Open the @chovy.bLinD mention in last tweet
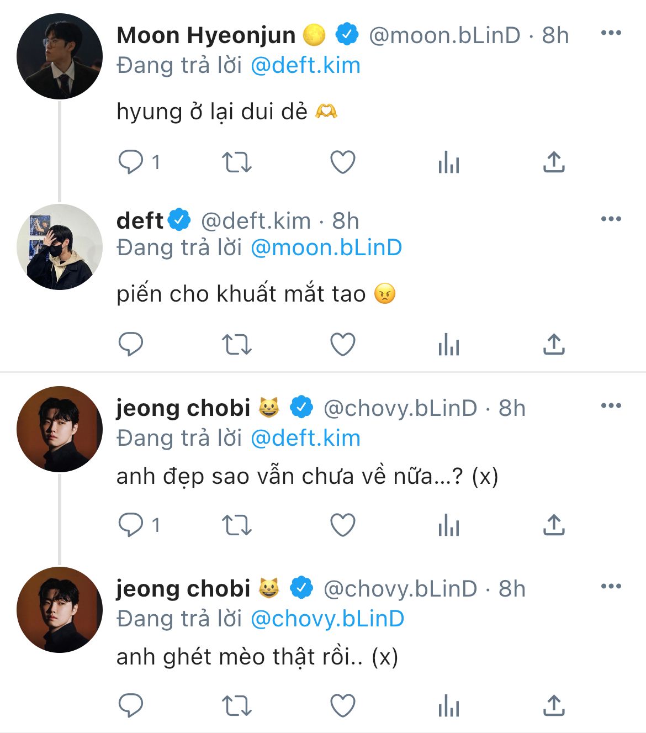Screen dimensions: 646x733 coord(327,619)
